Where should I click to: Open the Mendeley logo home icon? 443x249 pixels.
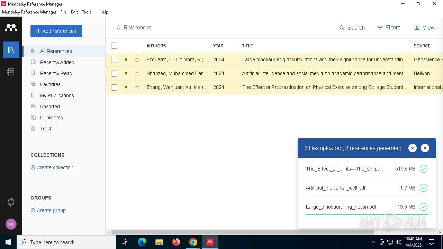(11, 28)
